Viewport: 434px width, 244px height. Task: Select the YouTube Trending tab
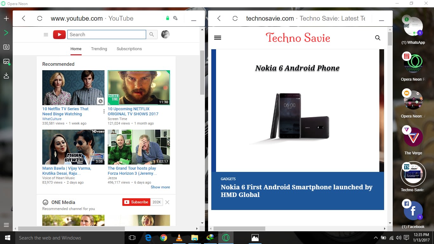pyautogui.click(x=99, y=49)
